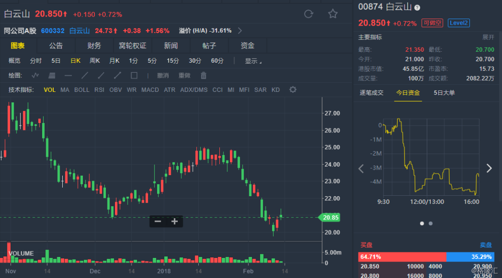Open the 资金 capital tab
The image size is (502, 278).
click(x=247, y=46)
